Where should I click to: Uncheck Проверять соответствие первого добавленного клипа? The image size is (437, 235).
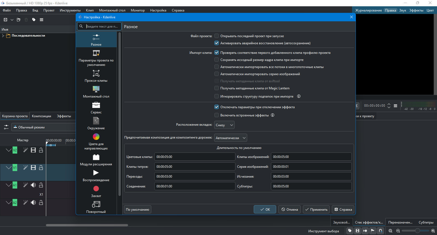[x=217, y=52]
